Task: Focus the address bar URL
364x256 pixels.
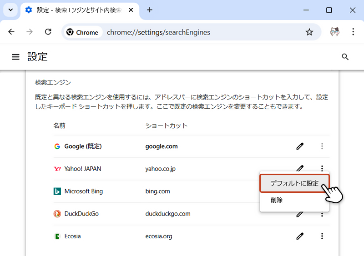Action: pyautogui.click(x=158, y=32)
